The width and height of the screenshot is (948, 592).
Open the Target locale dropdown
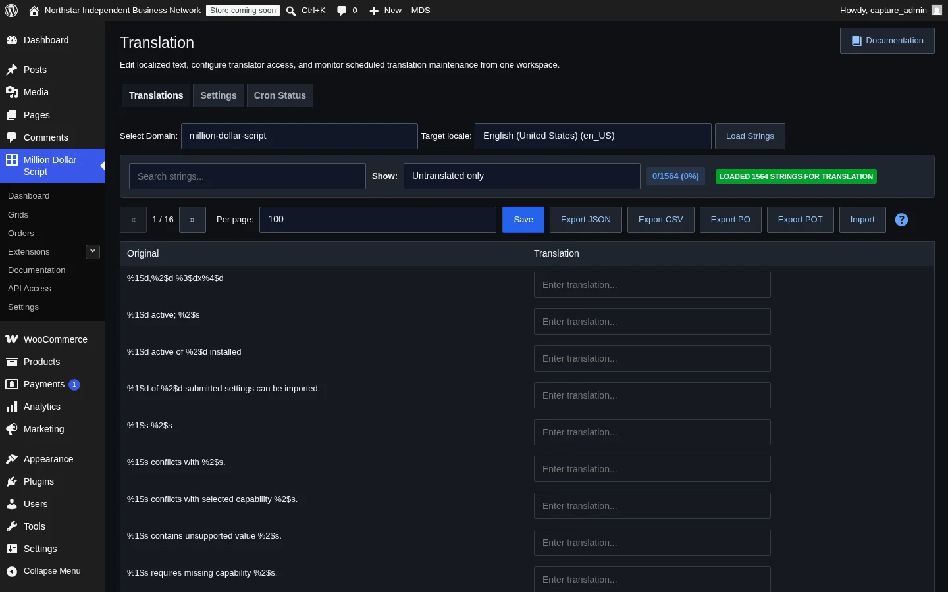click(593, 136)
